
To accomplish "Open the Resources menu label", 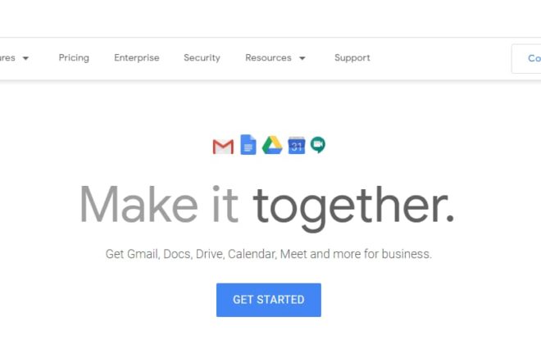I will 268,57.
